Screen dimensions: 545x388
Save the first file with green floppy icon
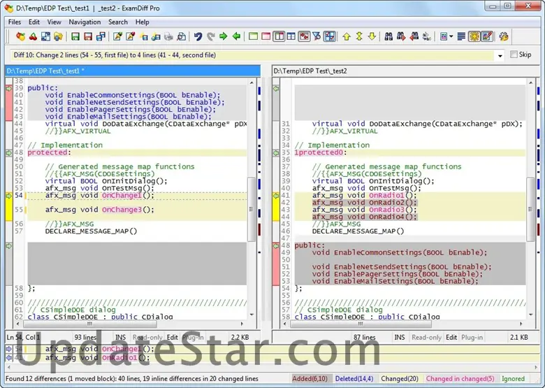pos(75,36)
